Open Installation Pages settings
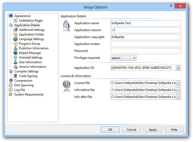The width and height of the screenshot is (193, 142). tap(31, 21)
